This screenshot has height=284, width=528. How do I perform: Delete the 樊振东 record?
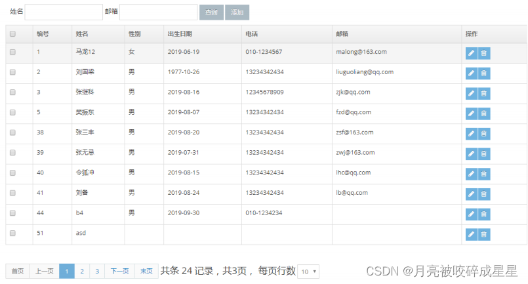tap(484, 113)
